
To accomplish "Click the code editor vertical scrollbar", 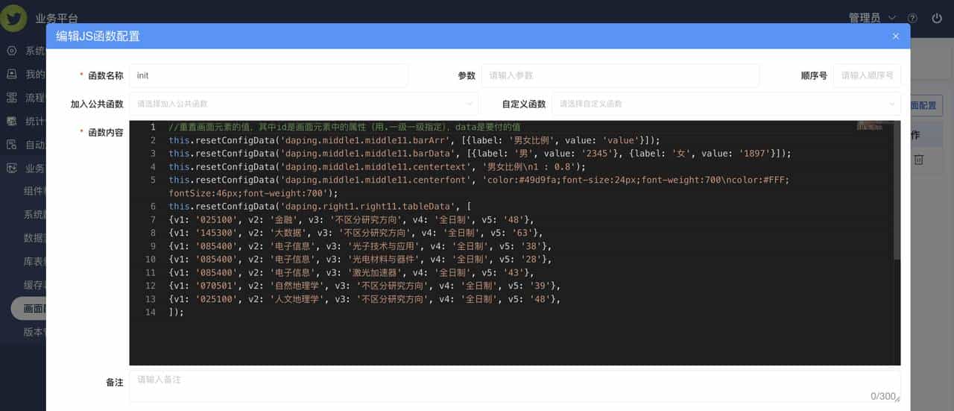I will click(897, 190).
